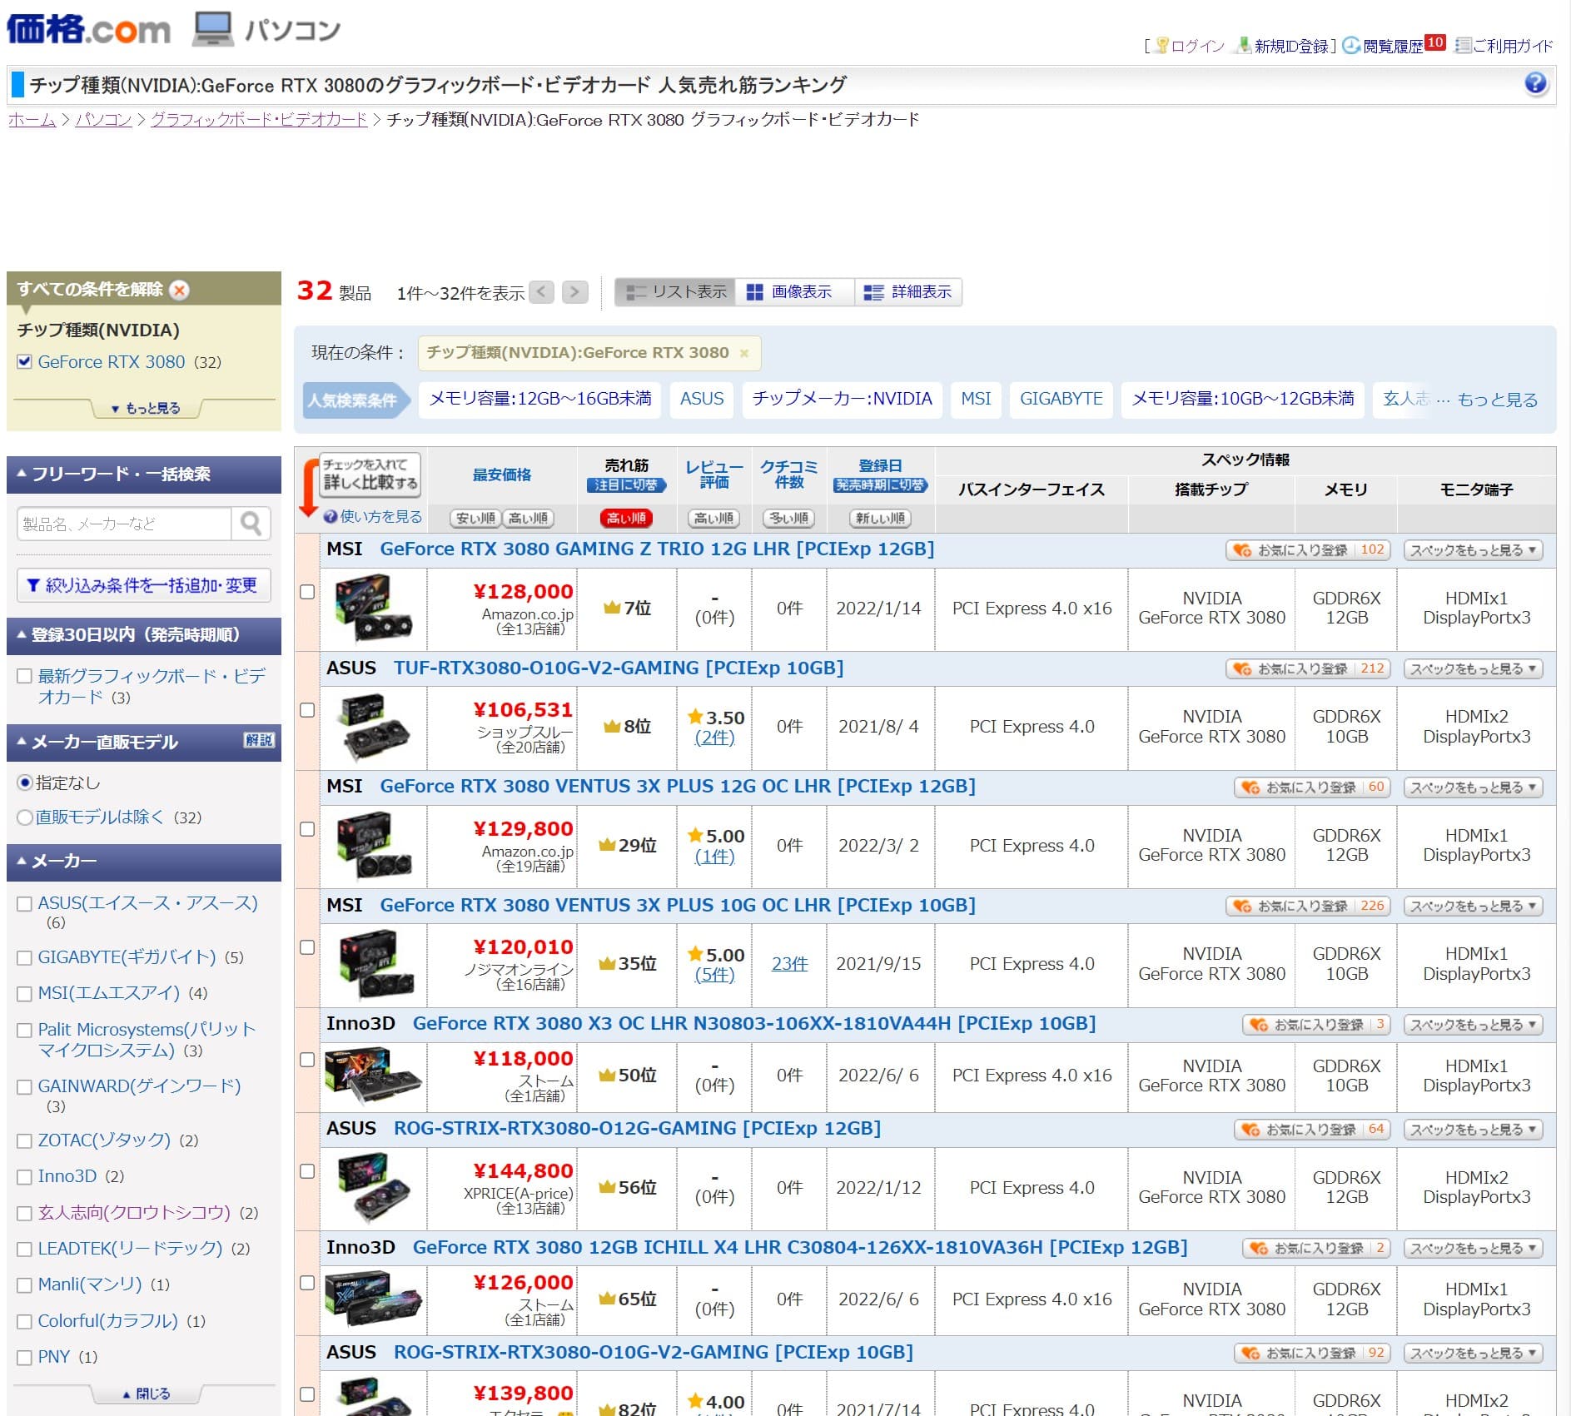Screen dimensions: 1571x1416
Task: Add ASUS ROG-STRIX O10G-V2 to favorites
Action: 1312,1354
